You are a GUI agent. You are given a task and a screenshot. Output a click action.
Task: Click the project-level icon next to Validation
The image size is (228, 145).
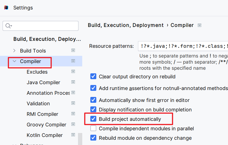pyautogui.click(x=73, y=103)
